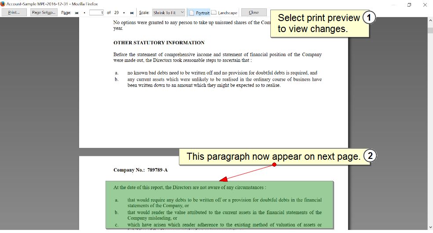
Task: Open the Page Setup dialog
Action: pos(44,12)
